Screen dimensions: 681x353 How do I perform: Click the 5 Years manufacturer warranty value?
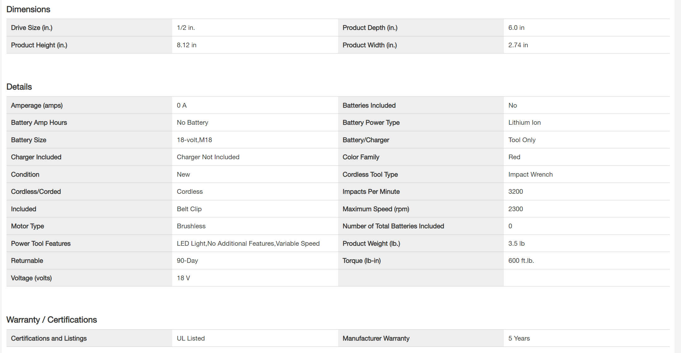pyautogui.click(x=519, y=338)
